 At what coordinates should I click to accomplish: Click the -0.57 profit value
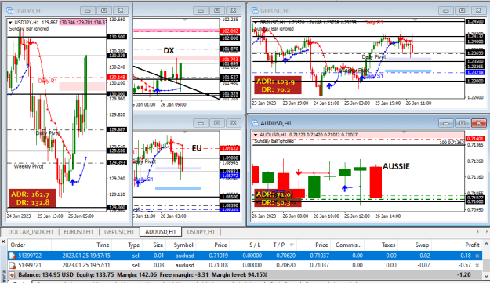tap(465, 265)
